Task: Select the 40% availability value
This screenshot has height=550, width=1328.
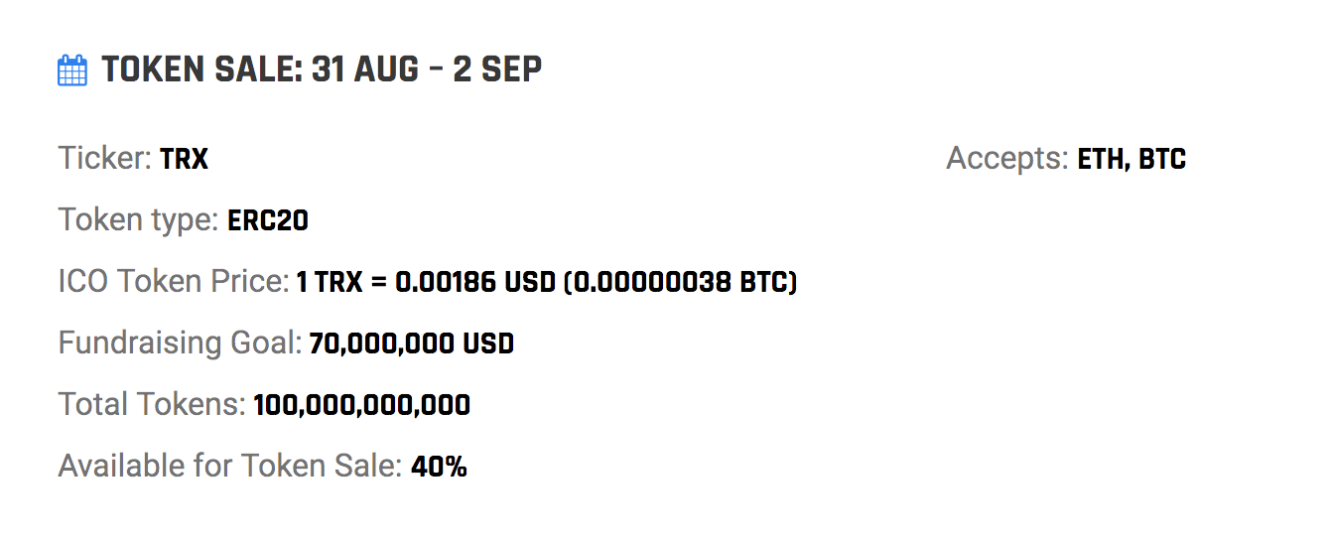Action: 439,468
